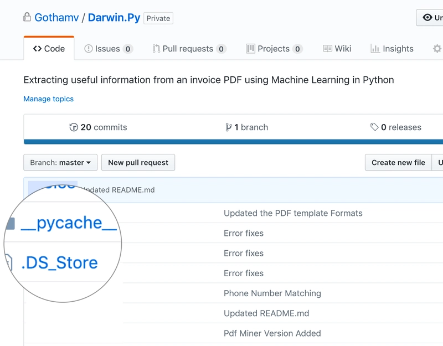Open the Pull requests tab
Image resolution: width=443 pixels, height=346 pixels.
pyautogui.click(x=189, y=49)
